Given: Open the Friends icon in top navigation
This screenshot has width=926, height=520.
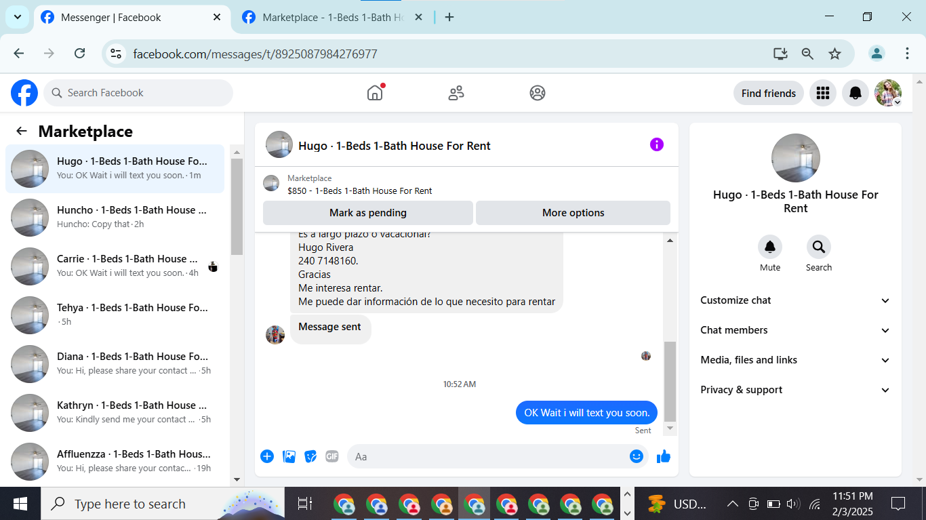Looking at the screenshot, I should click(x=456, y=93).
